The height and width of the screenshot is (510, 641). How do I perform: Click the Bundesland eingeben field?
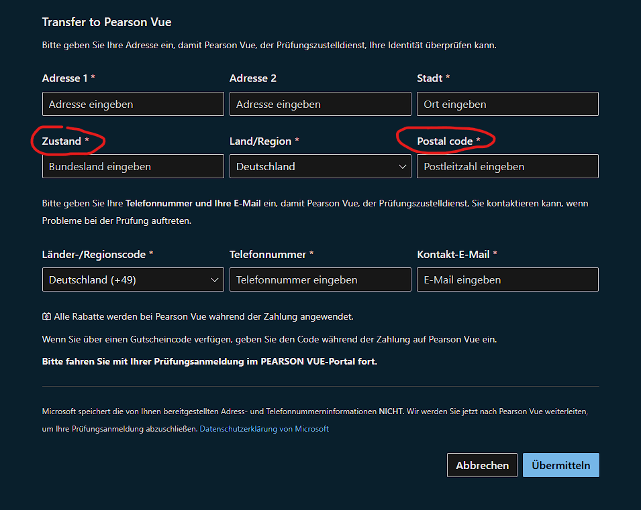(x=133, y=166)
